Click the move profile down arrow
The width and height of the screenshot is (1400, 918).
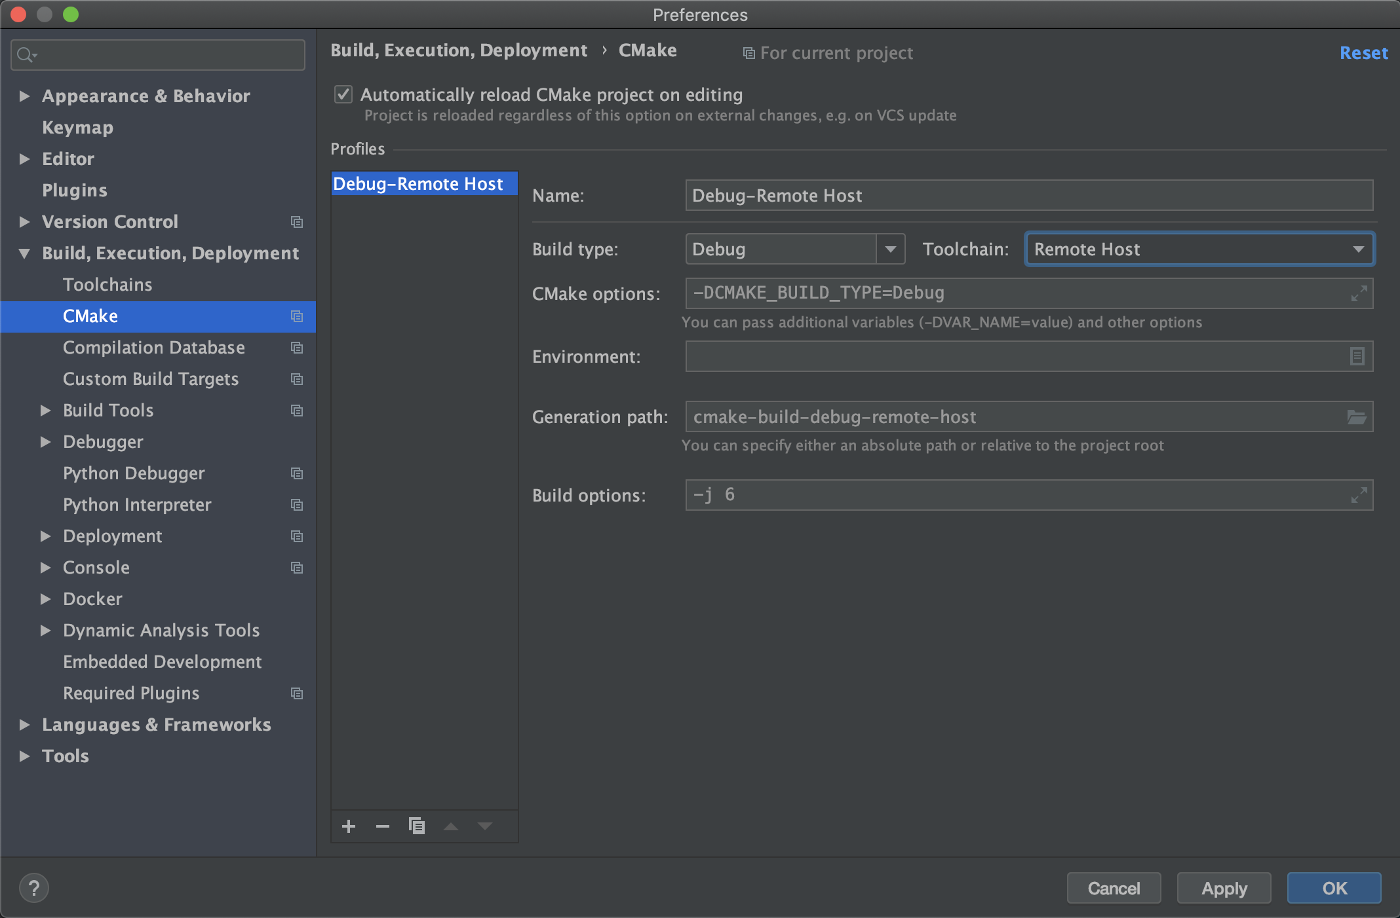[485, 826]
